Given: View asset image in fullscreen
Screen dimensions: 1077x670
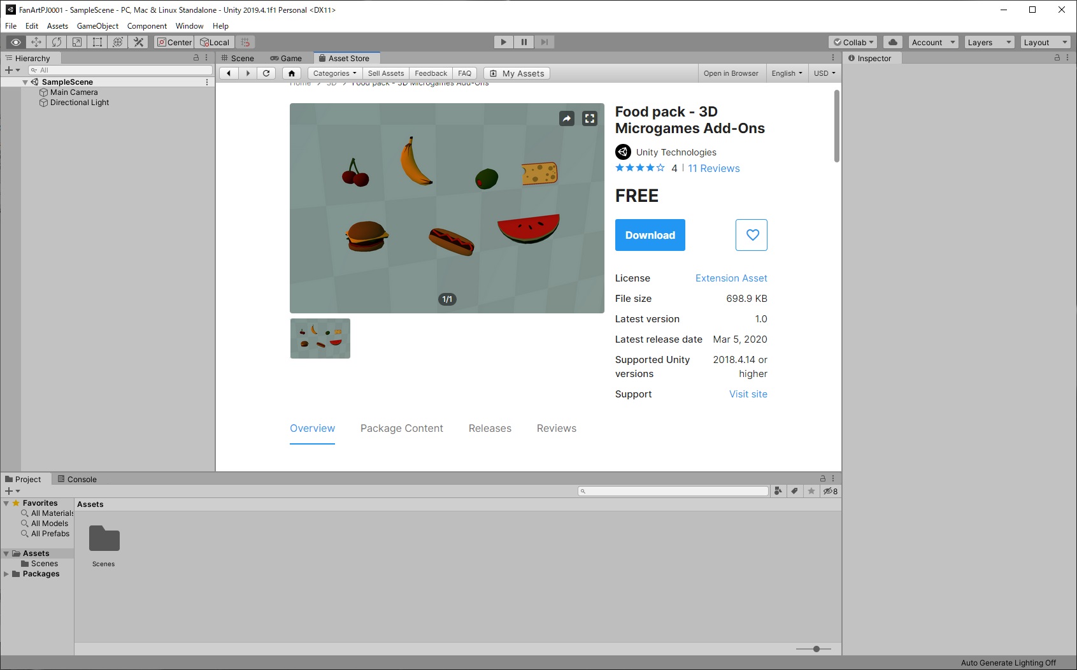Looking at the screenshot, I should point(590,118).
